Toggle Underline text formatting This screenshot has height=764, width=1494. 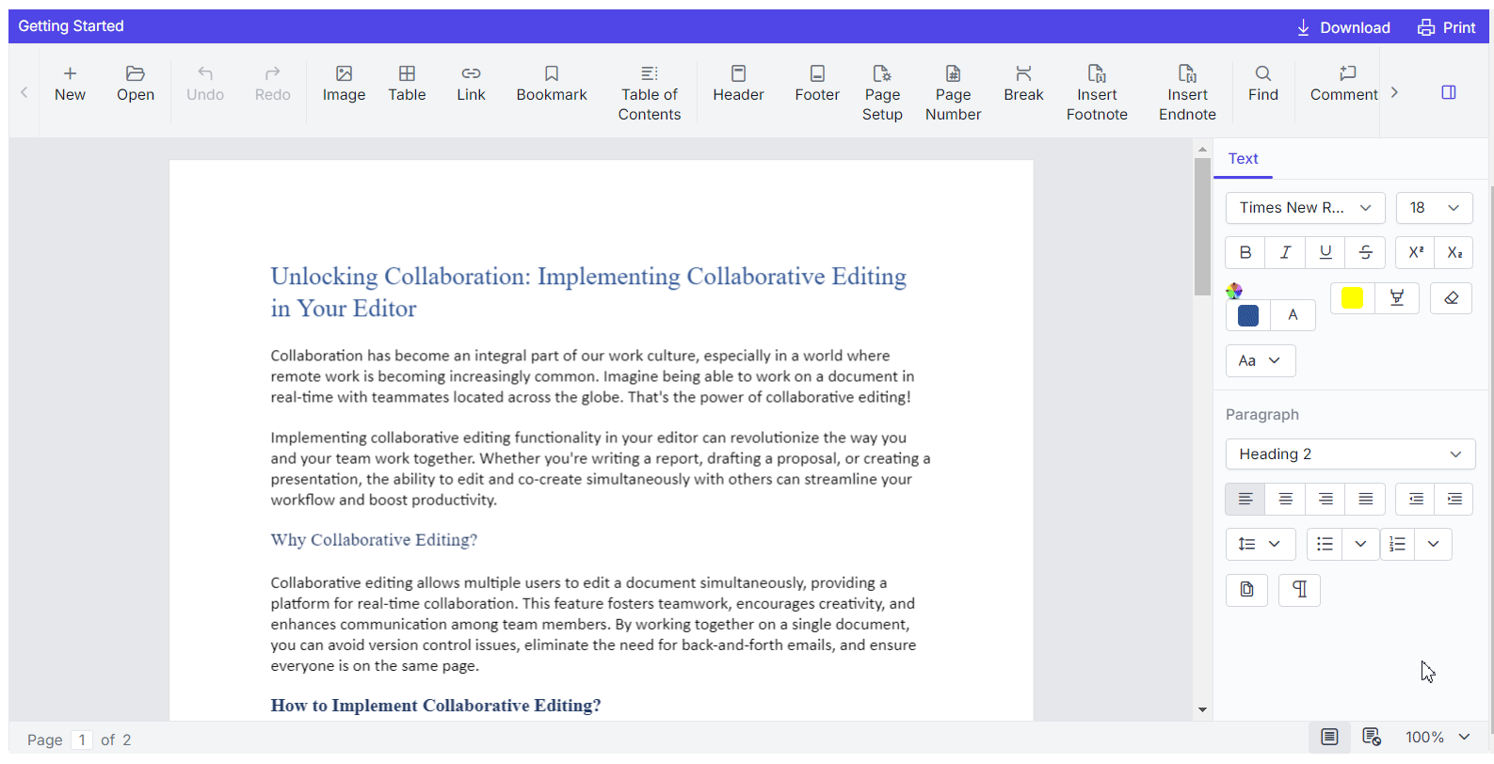1325,252
